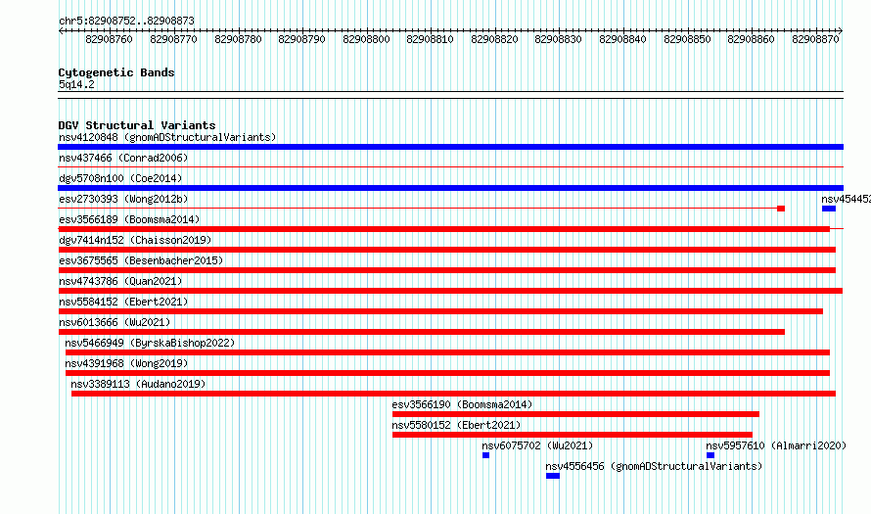Open nsv4743786 (Quan2021) label
Screen dimensions: 871x514
[120, 281]
